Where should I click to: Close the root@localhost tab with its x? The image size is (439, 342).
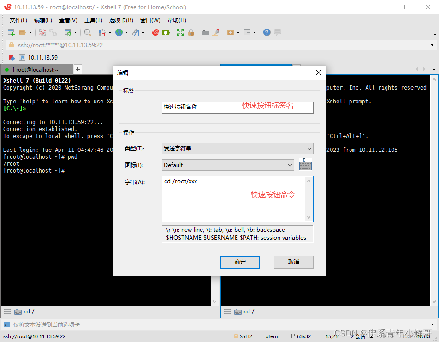pyautogui.click(x=67, y=69)
